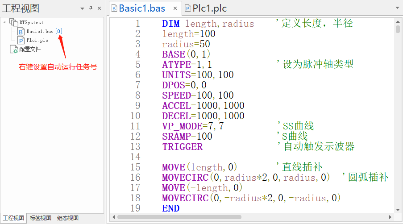Select Basic1.bas in the project tree
Image resolution: width=403 pixels, height=224 pixels.
(40, 31)
